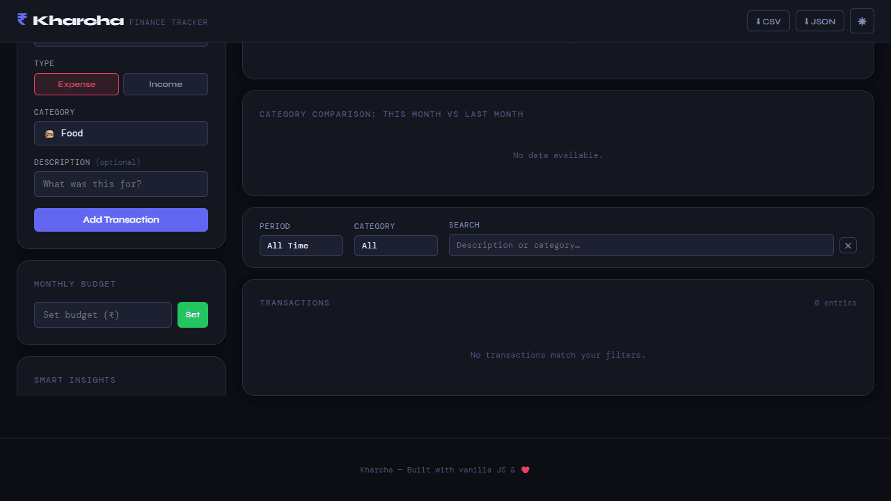Click the Category Comparison heading
891x501 pixels.
coord(391,114)
